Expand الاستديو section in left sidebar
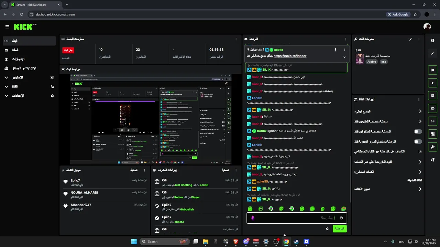This screenshot has width=440, height=247. point(29,78)
